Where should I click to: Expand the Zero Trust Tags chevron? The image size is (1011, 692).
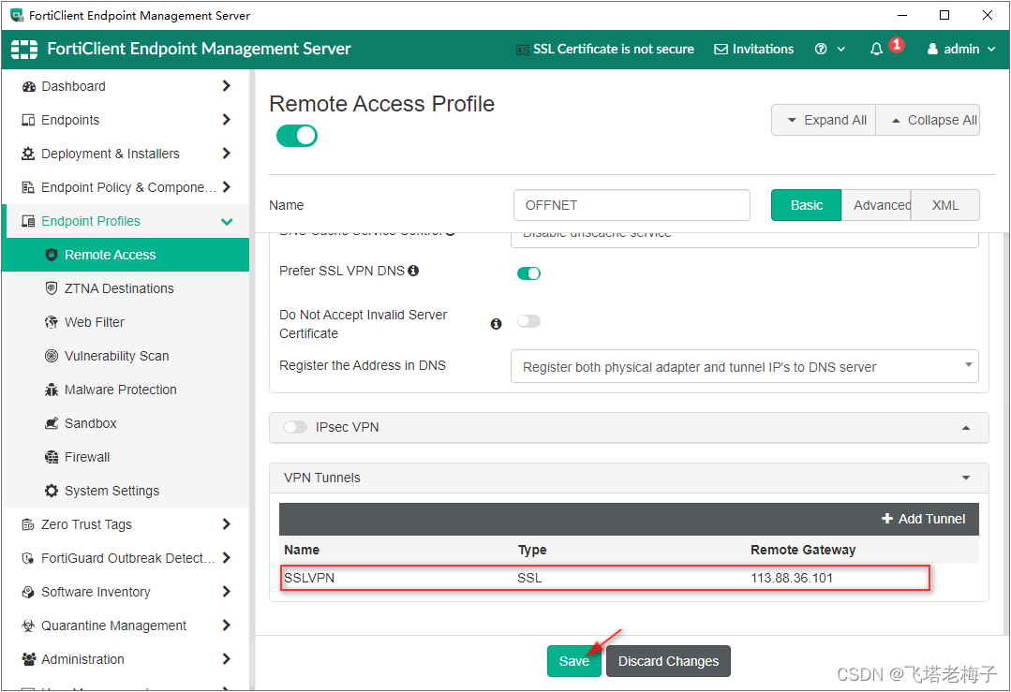click(x=227, y=523)
